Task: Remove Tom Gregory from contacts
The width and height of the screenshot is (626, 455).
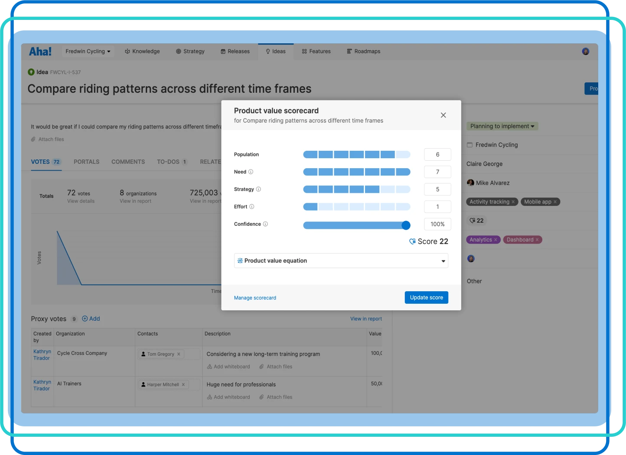Action: [x=179, y=354]
